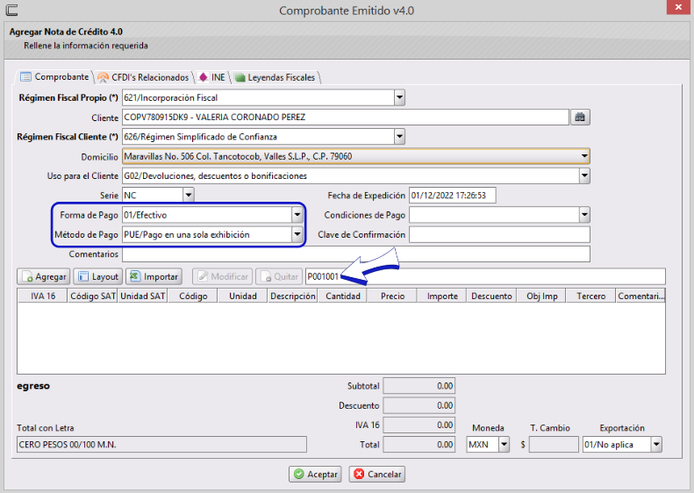Viewport: 694px width, 493px height.
Task: Click the Layout button
Action: (x=97, y=276)
